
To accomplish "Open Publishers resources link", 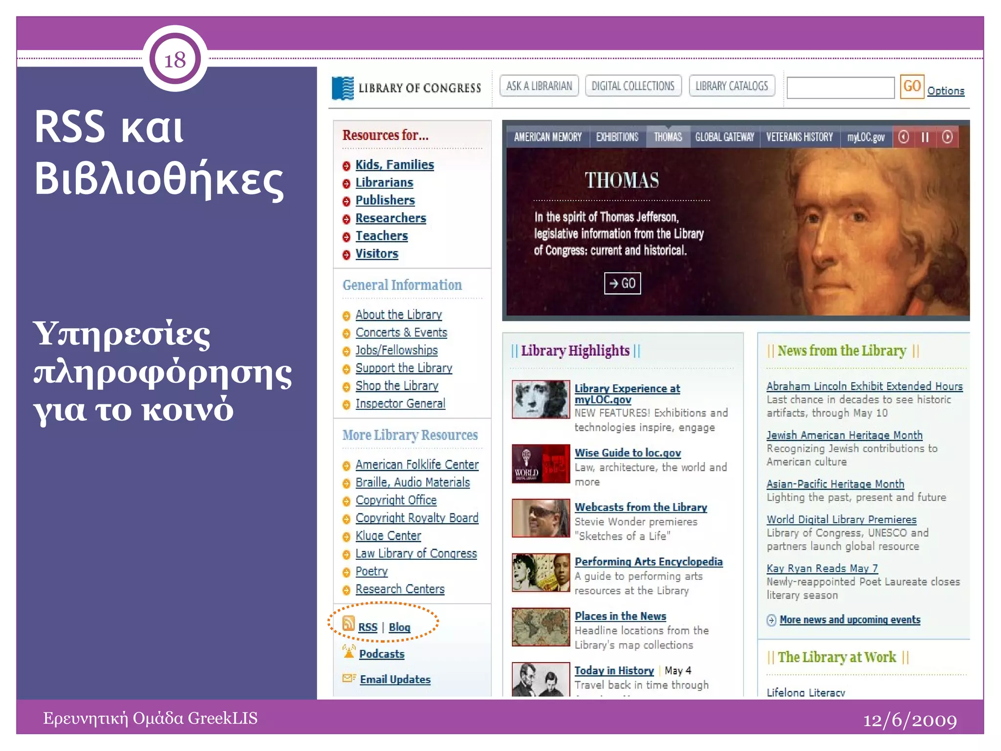I will [x=385, y=200].
